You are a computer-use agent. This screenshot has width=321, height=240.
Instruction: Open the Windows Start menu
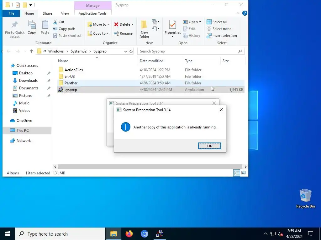pos(8,234)
